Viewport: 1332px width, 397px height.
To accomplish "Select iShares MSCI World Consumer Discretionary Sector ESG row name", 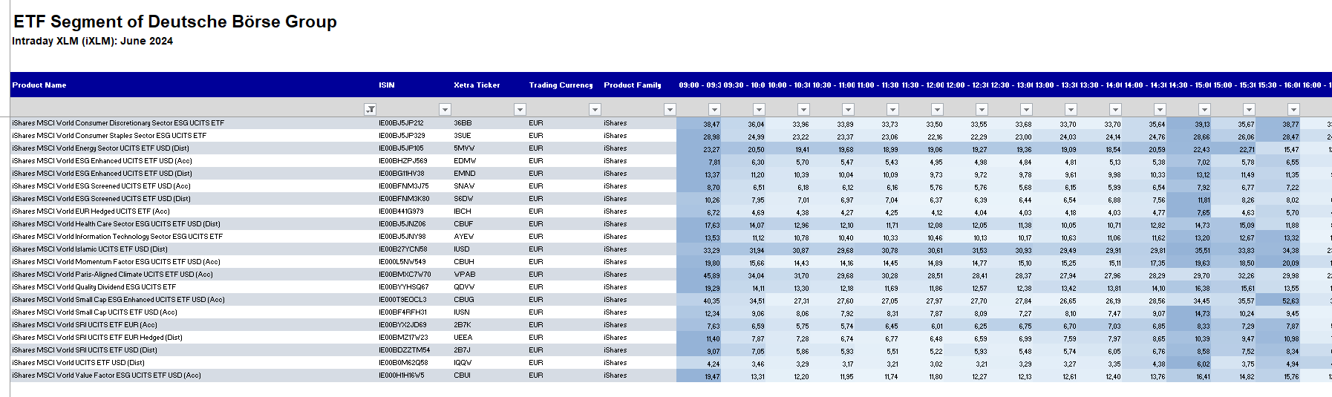I will pyautogui.click(x=118, y=123).
